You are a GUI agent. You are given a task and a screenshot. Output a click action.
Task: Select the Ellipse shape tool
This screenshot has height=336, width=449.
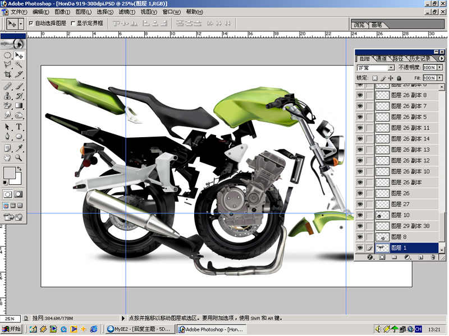click(19, 136)
